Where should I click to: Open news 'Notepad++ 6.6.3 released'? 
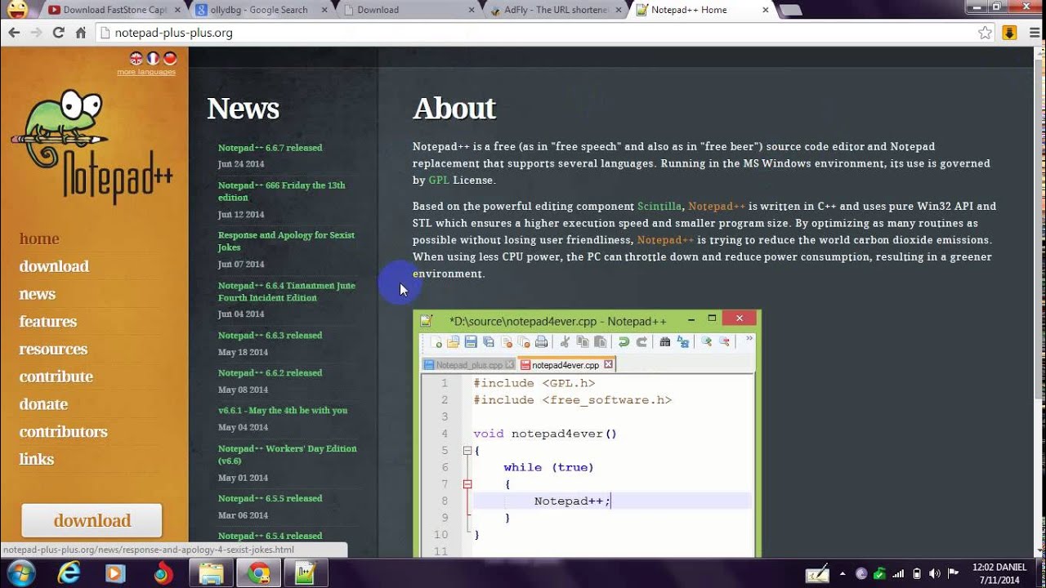[x=270, y=336]
